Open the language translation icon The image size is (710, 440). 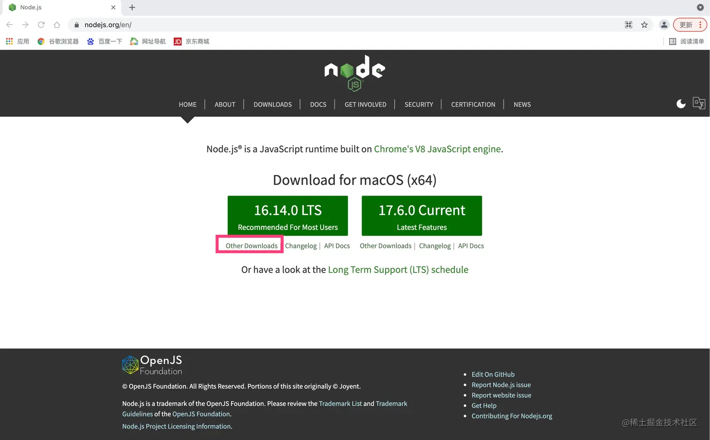click(x=699, y=103)
